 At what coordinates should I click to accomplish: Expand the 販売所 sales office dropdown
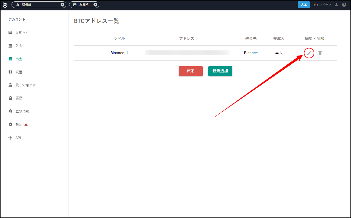click(x=95, y=4)
